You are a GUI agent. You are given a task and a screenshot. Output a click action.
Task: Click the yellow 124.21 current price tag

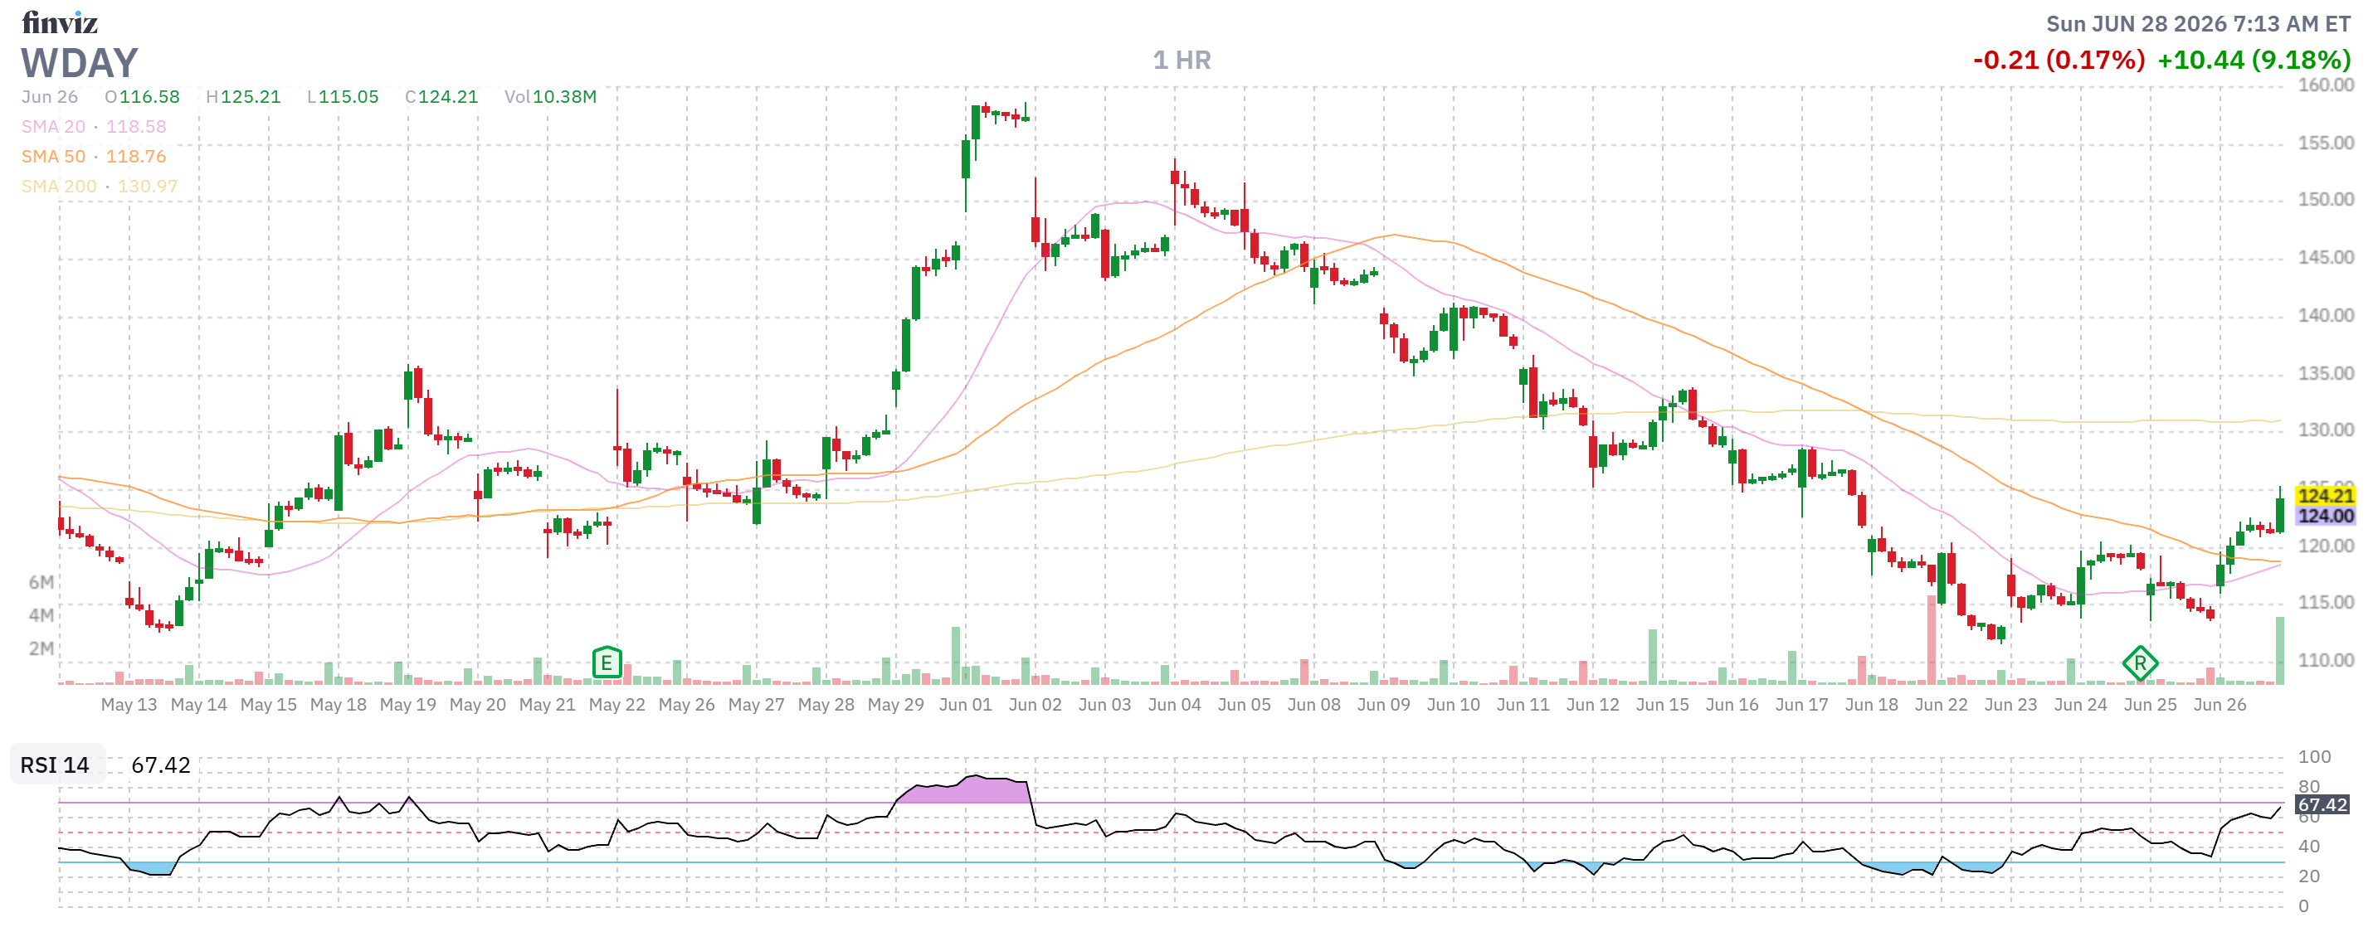[x=2325, y=496]
